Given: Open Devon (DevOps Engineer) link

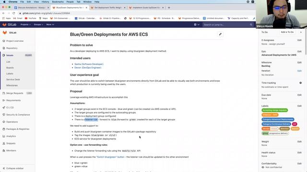Looking at the screenshot, I should (88, 68).
